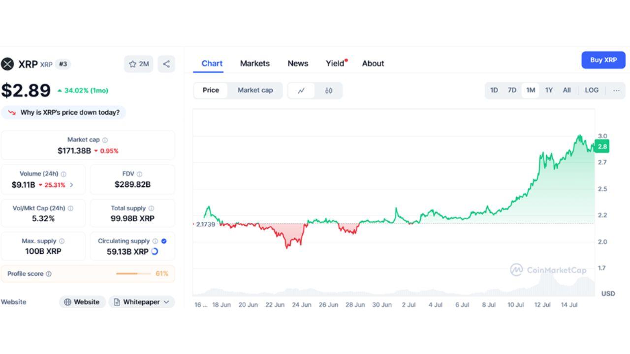Open the info icon next to Vol/Mkt Cap
This screenshot has height=354, width=630.
[x=70, y=208]
